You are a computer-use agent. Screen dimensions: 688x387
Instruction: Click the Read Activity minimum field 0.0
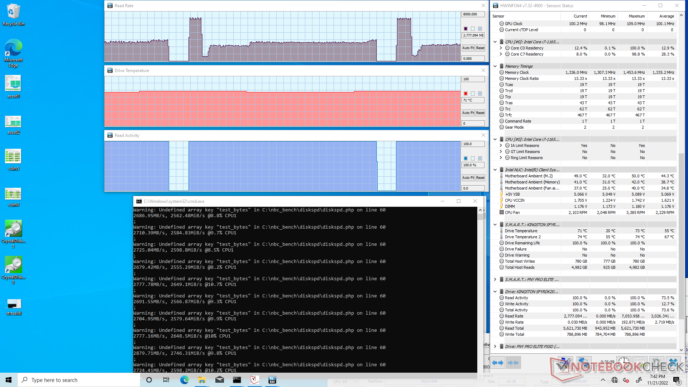tap(473, 188)
